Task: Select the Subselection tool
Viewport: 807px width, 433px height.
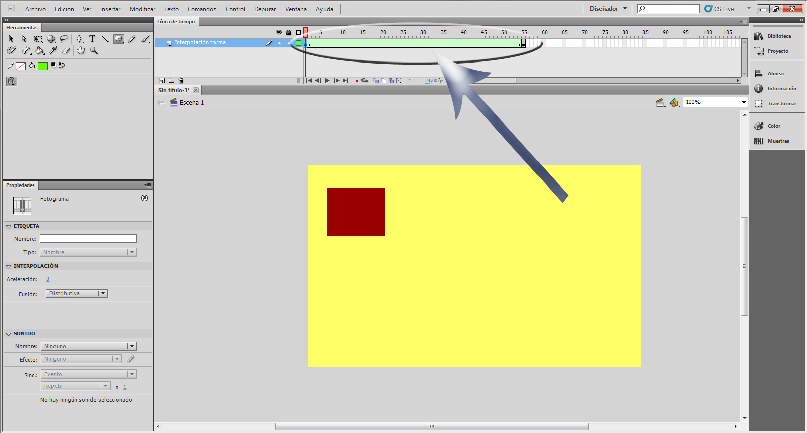Action: 24,39
